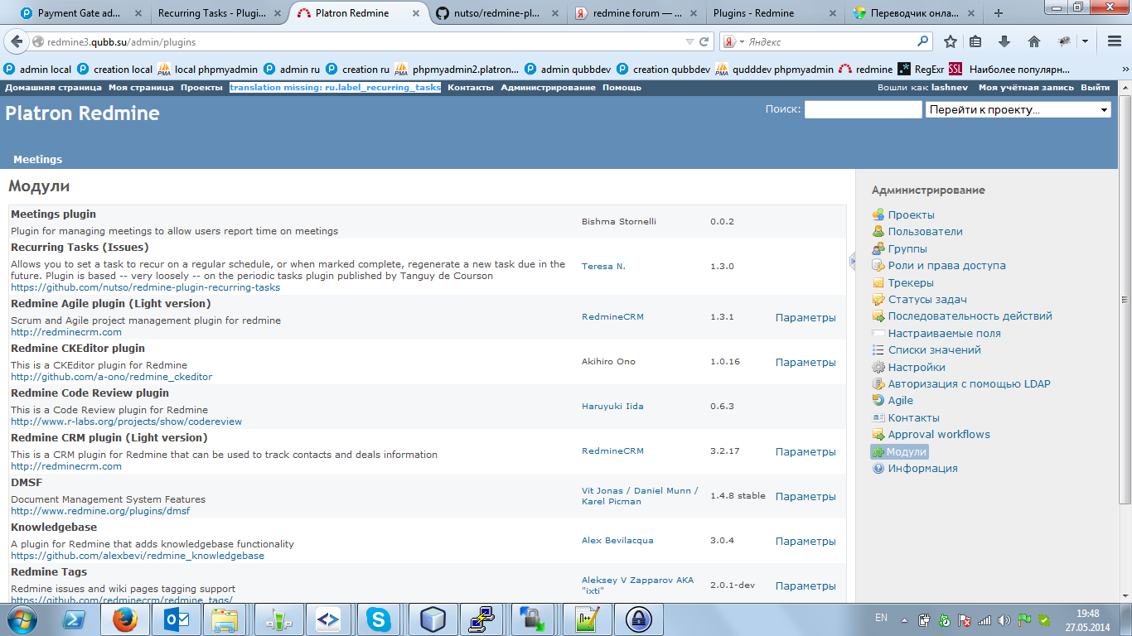
Task: Click translation missing recurring_tasks menu link
Action: point(336,88)
